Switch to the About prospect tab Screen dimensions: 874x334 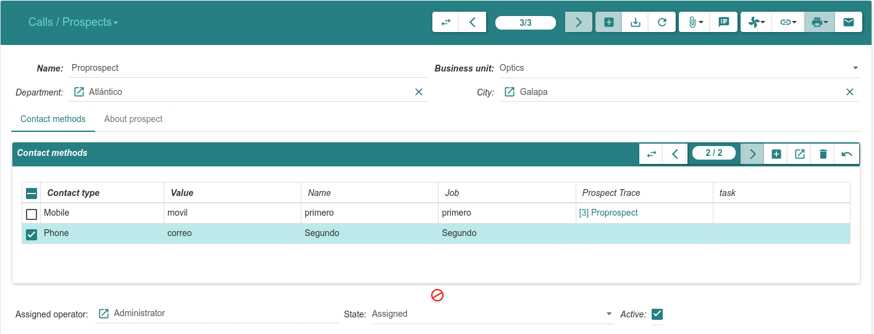tap(133, 119)
